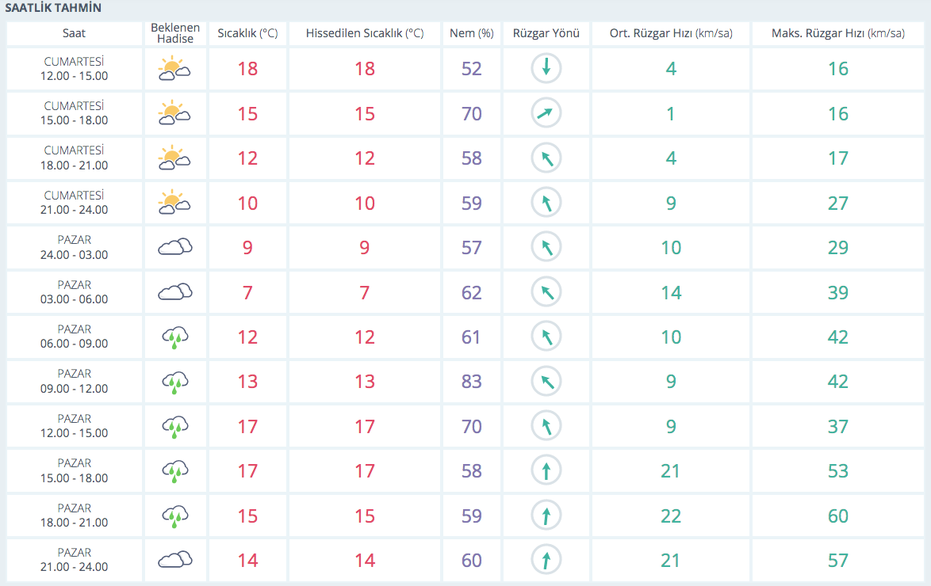The width and height of the screenshot is (931, 586).
Task: Click the Maks. Rüzgar Hızı column header
Action: 837,33
